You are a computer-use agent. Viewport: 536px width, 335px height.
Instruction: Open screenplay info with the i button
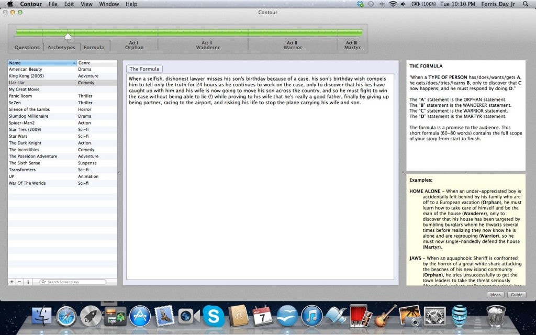click(x=28, y=282)
